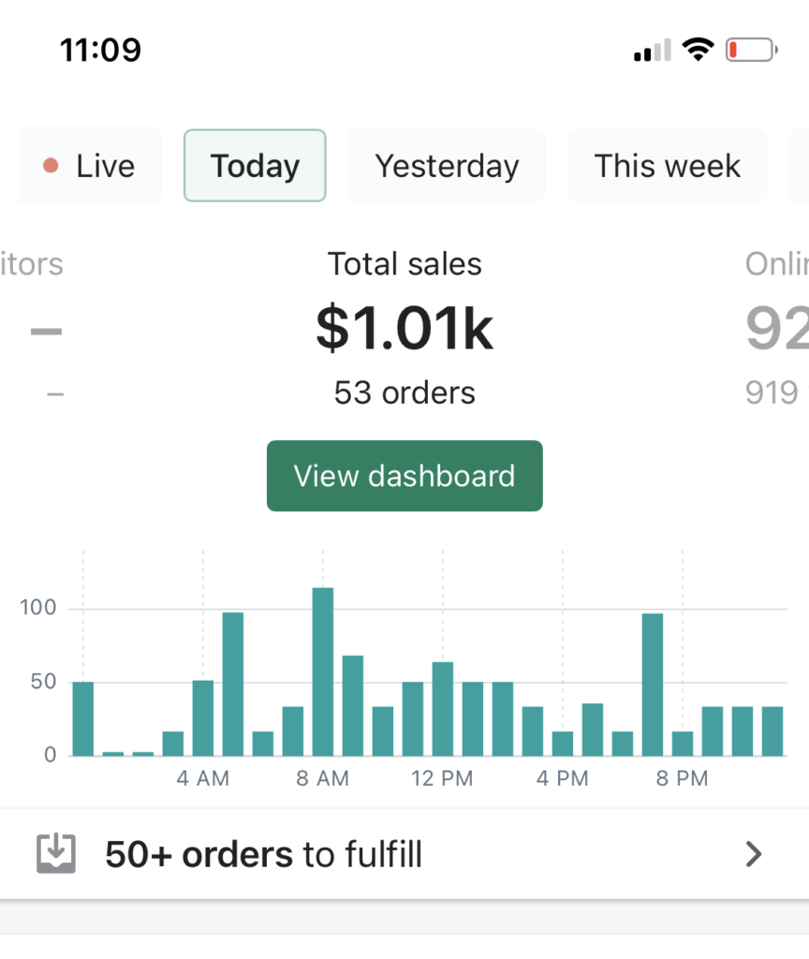Tap the tallest bar at 8 AM
Screen dimensions: 809x959
(323, 671)
